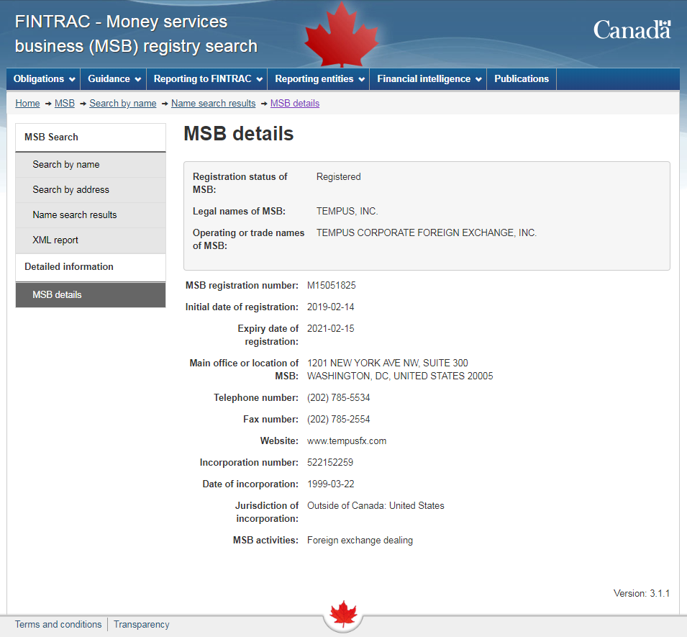Expand the Obligations dropdown menu
The image size is (687, 637).
tap(44, 79)
